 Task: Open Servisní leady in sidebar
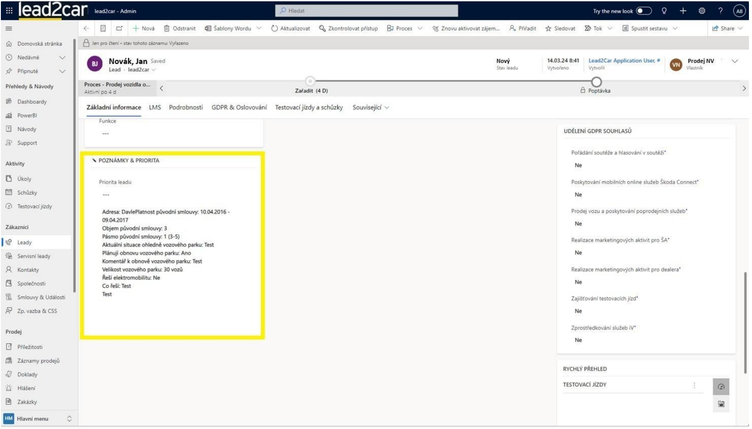point(33,256)
